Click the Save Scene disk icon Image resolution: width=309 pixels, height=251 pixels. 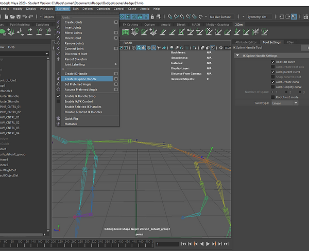pyautogui.click(x=19, y=17)
